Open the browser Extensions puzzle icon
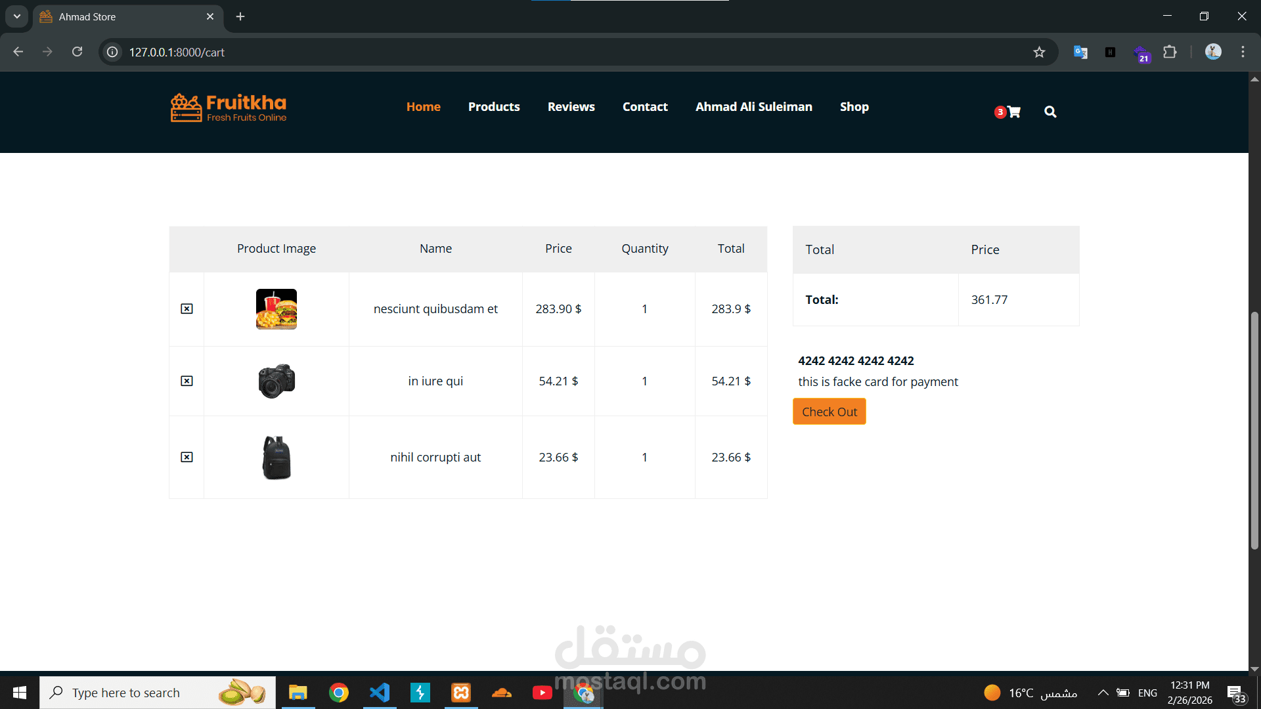This screenshot has height=709, width=1261. [x=1170, y=52]
